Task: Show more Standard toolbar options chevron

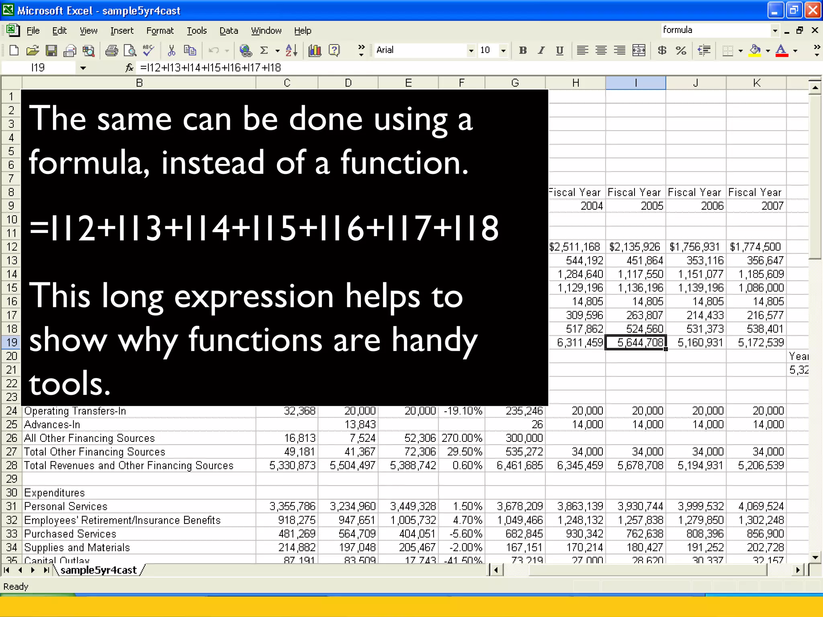Action: [x=361, y=50]
